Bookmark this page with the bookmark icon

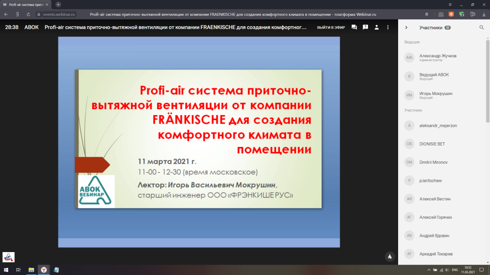[x=426, y=14]
